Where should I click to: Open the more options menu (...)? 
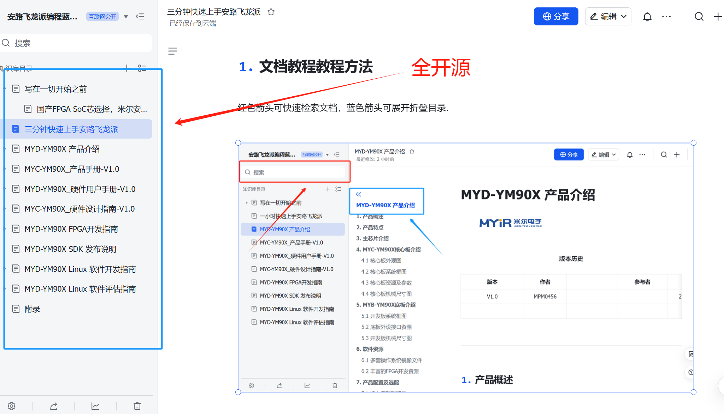click(667, 16)
